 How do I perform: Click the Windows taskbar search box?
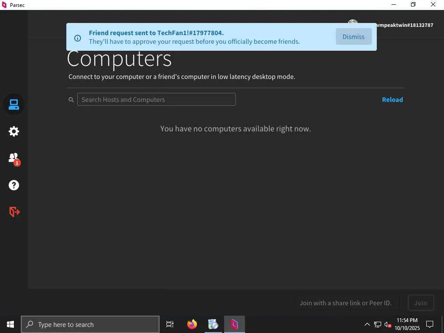point(90,324)
